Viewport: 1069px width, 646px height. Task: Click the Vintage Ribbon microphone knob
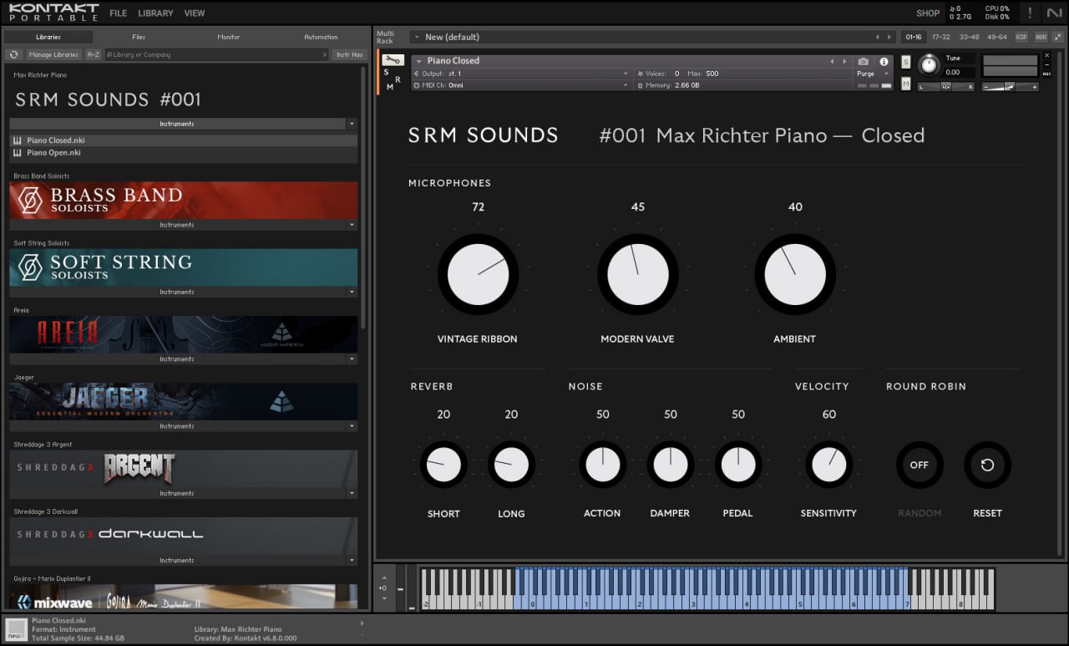478,274
